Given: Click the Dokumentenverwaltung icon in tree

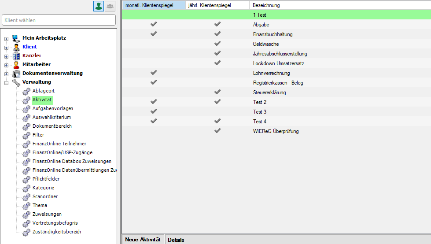Looking at the screenshot, I should 16,73.
